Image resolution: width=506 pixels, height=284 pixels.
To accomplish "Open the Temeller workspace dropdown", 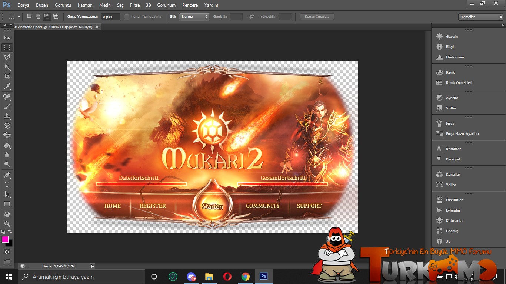I will [480, 17].
